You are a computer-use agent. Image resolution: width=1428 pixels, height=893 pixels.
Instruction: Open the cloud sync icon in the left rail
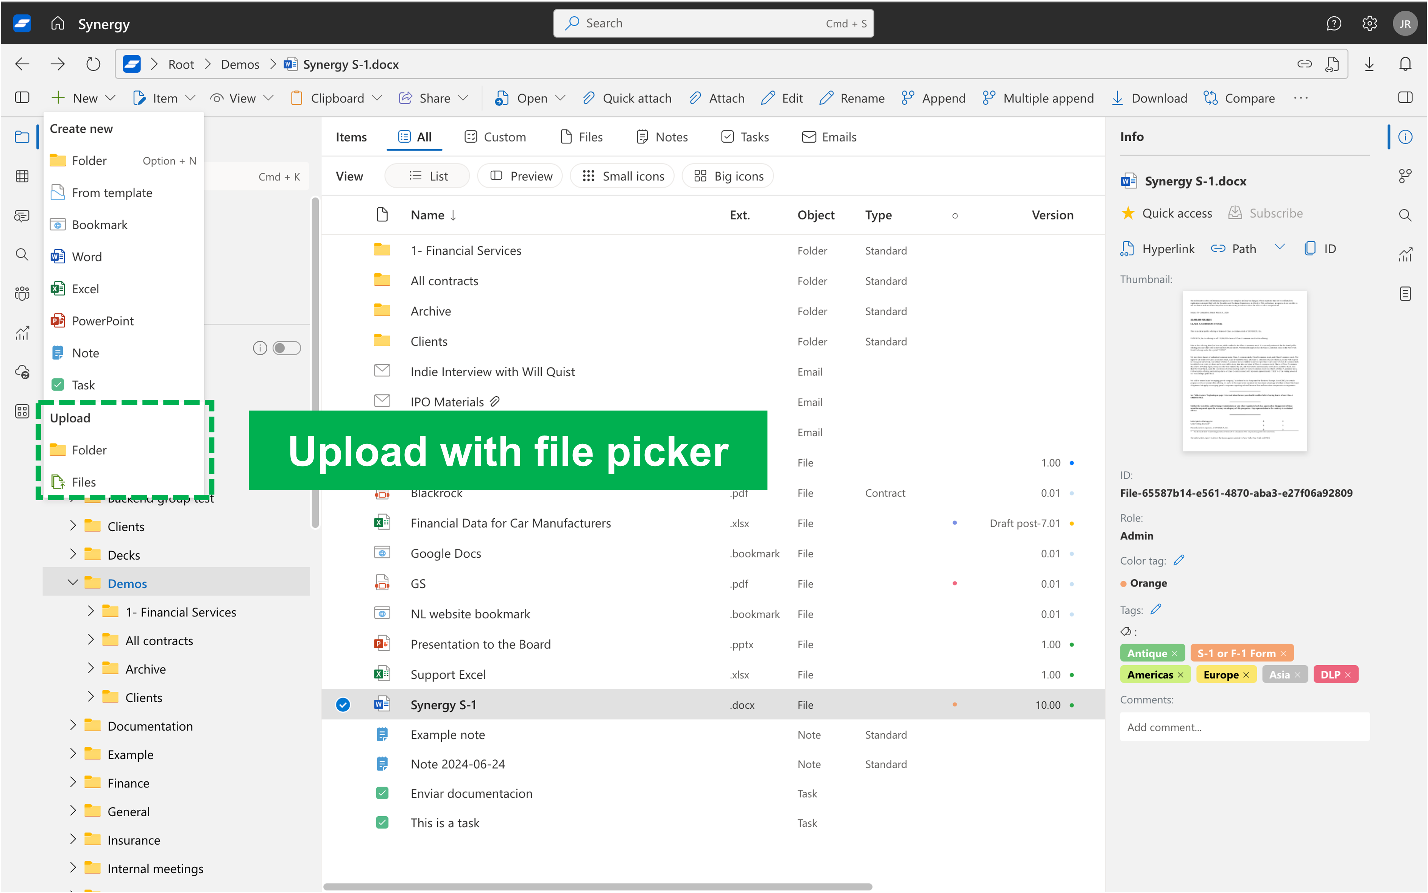(x=22, y=372)
